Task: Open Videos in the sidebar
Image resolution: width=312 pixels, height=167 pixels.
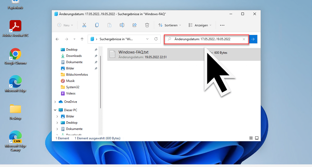Action: pyautogui.click(x=71, y=93)
